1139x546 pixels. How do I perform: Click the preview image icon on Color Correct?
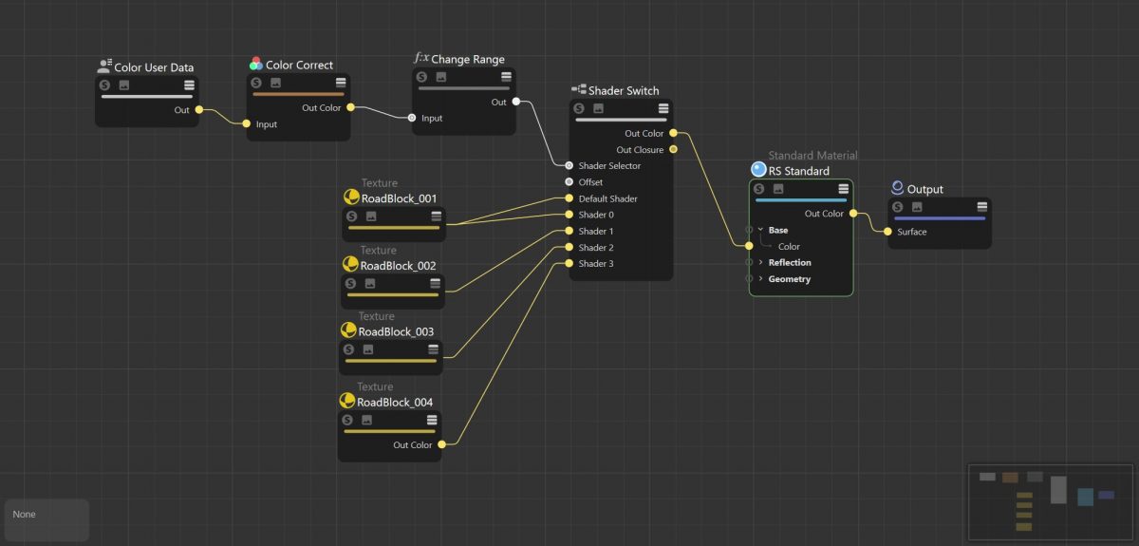275,84
